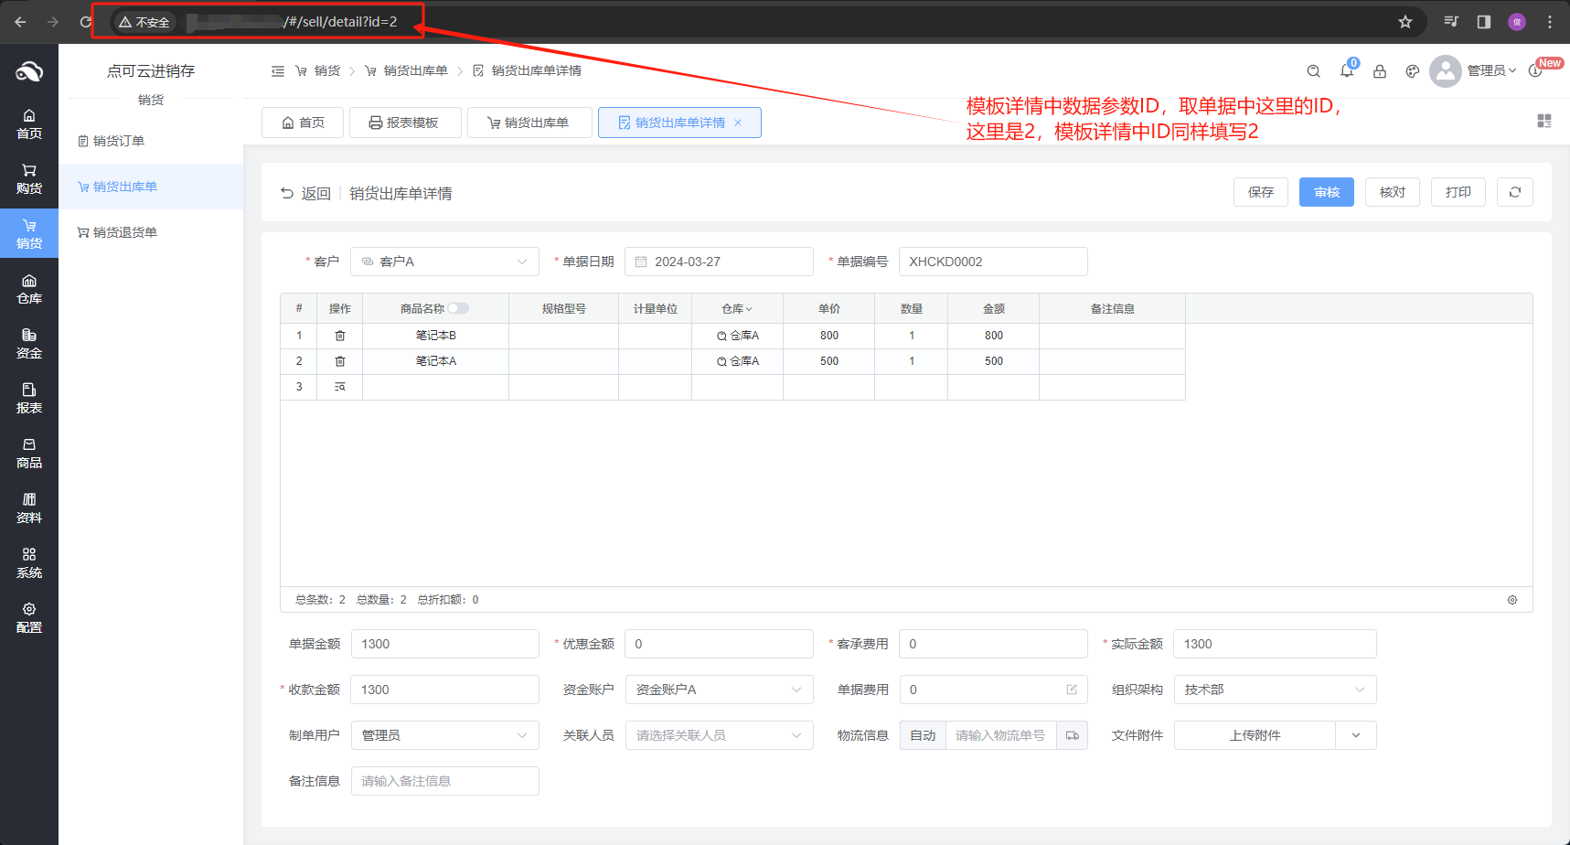Open the 单据日期 date picker
Image resolution: width=1570 pixels, height=845 pixels.
720,262
